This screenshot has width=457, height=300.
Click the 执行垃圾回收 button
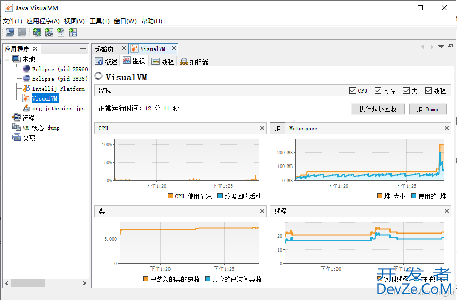click(378, 109)
